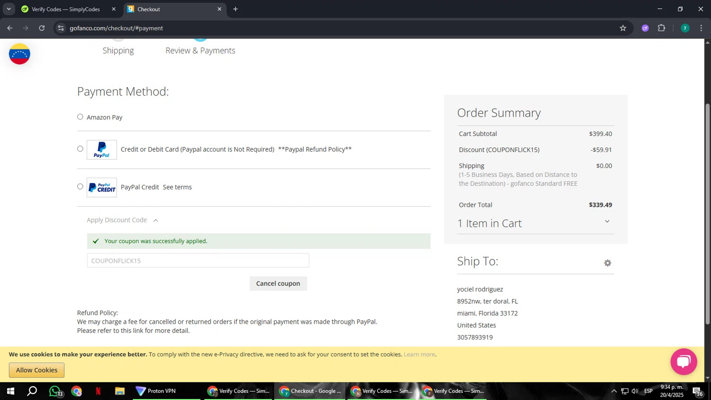Click the PayPal logo icon
Viewport: 711px width, 400px height.
point(102,150)
